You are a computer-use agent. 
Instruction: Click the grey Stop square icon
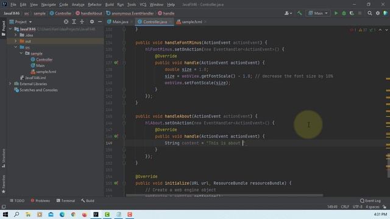pyautogui.click(x=360, y=13)
